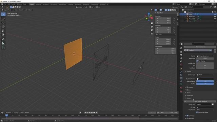Click the Play animation button
Screen dimensions: 217x122
point(92,113)
